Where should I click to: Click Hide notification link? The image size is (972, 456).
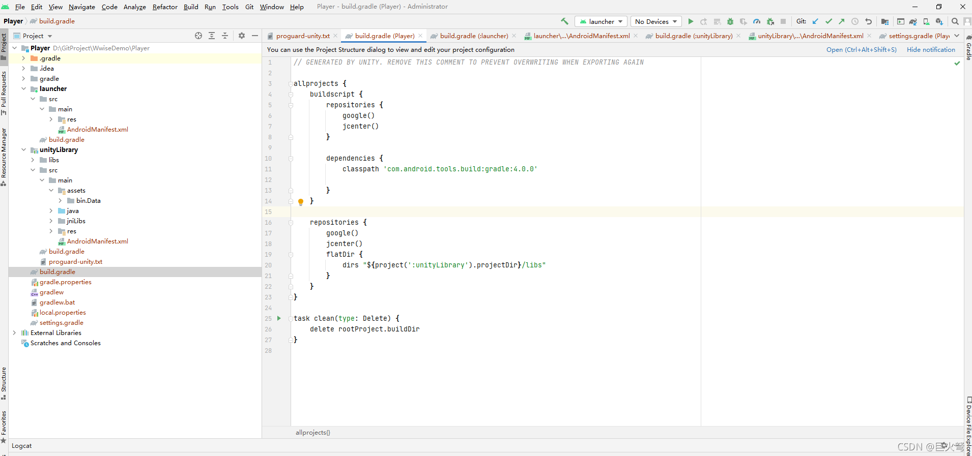pyautogui.click(x=931, y=49)
